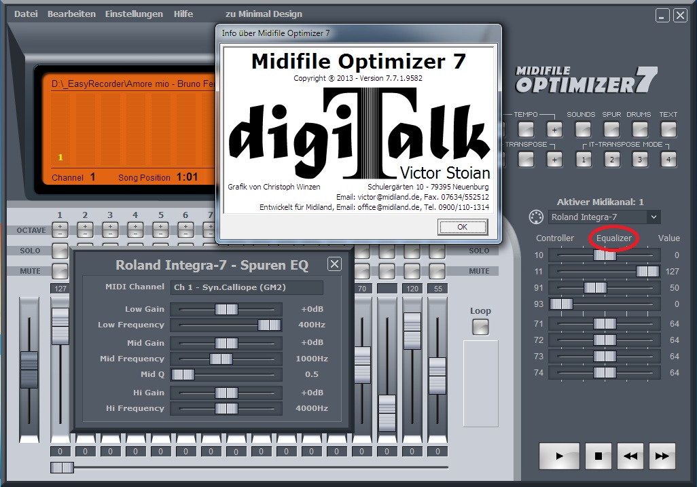The width and height of the screenshot is (697, 487).
Task: Open the SOUNDS function button
Action: point(583,130)
